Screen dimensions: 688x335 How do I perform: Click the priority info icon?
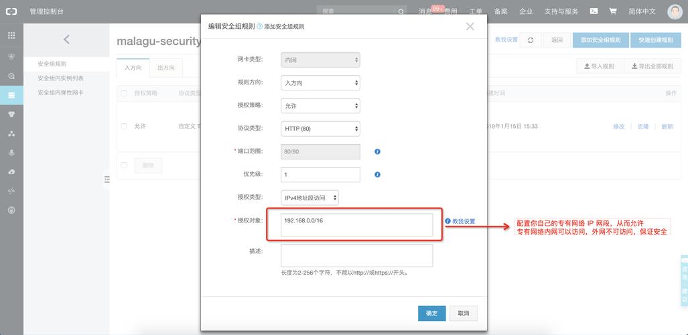[377, 174]
